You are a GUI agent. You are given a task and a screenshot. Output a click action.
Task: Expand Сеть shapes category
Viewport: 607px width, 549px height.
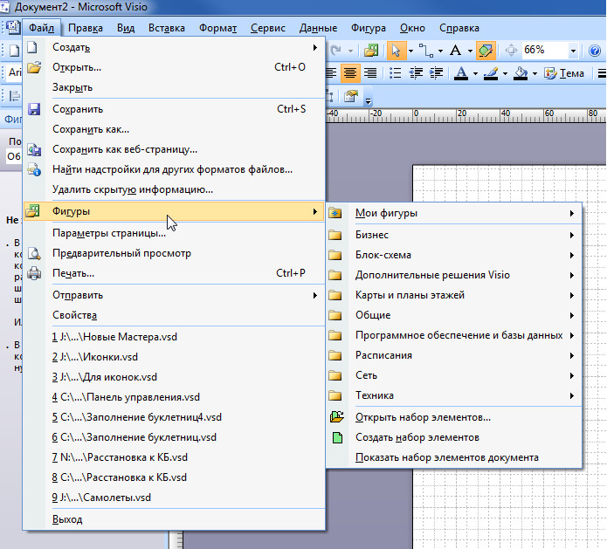(454, 375)
